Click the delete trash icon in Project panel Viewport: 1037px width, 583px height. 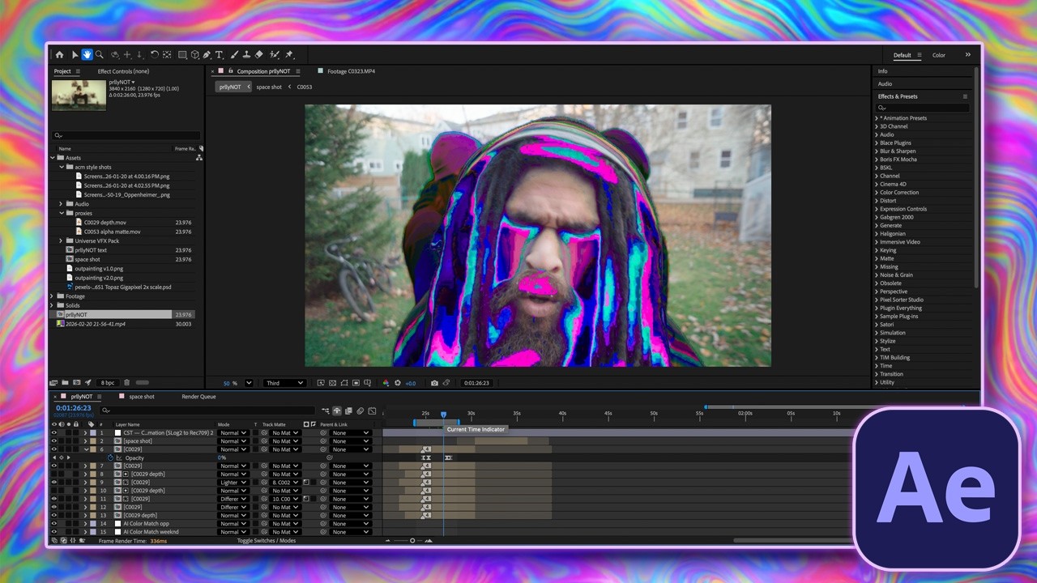[x=126, y=382]
